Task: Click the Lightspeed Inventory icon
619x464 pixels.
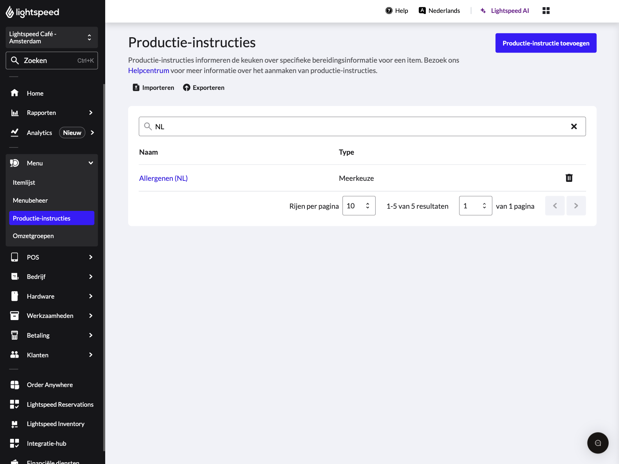Action: (14, 424)
